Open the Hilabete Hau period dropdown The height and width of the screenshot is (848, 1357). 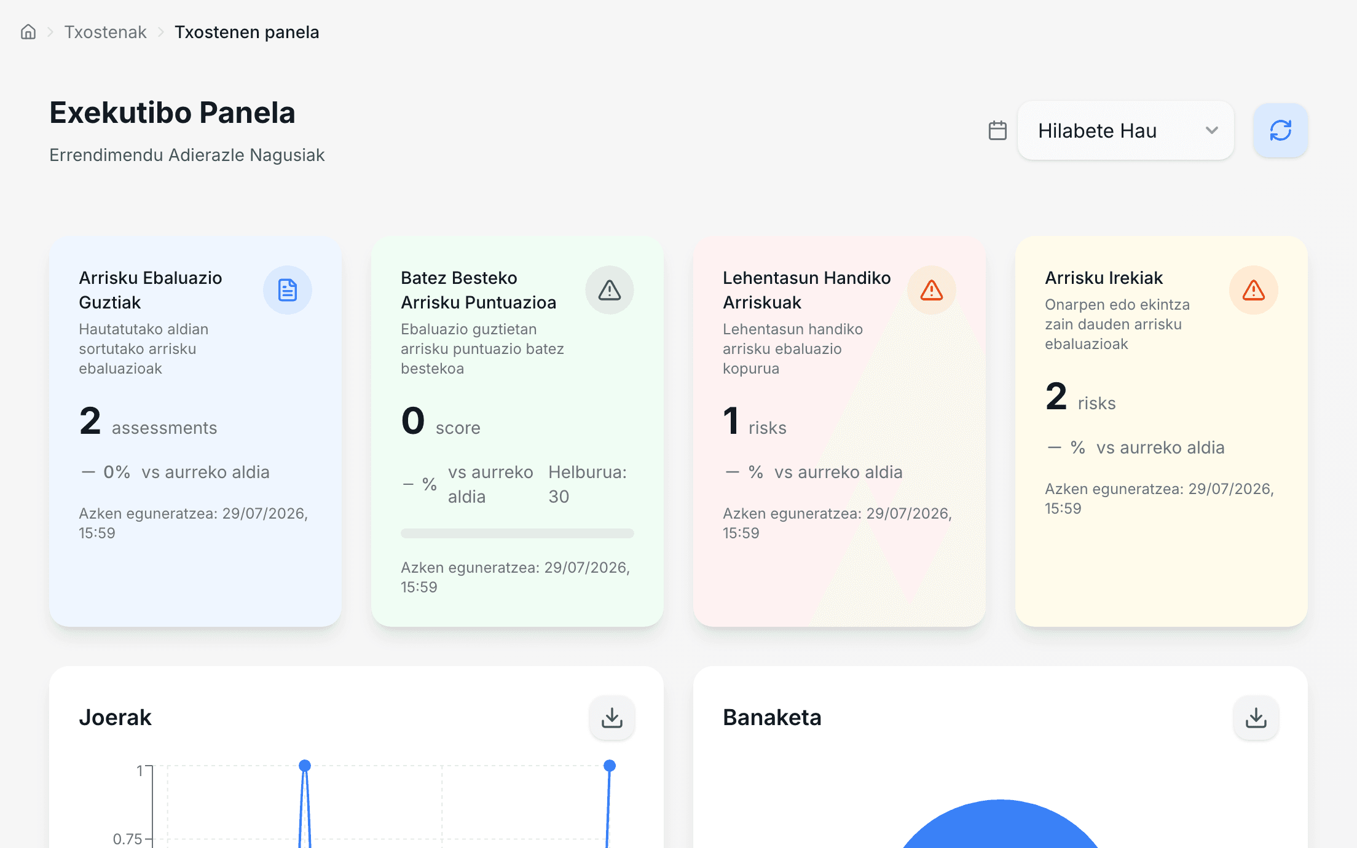[1126, 130]
